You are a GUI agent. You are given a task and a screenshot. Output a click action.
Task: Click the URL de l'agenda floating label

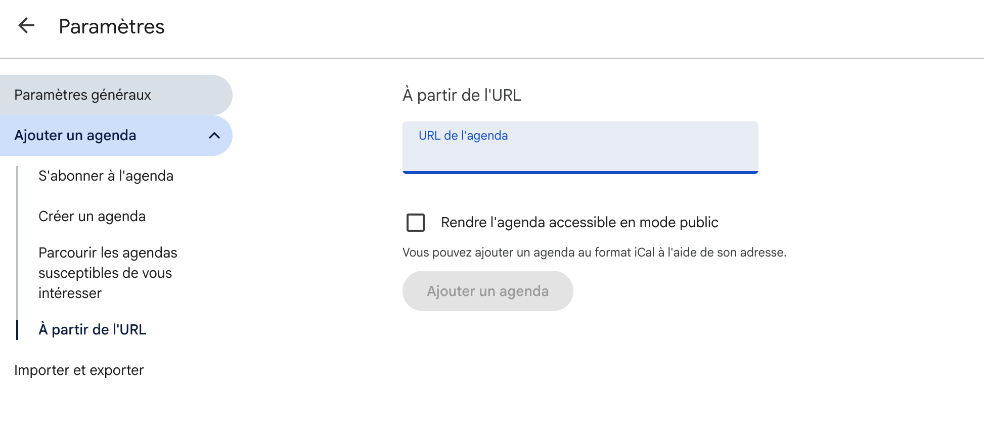point(463,136)
